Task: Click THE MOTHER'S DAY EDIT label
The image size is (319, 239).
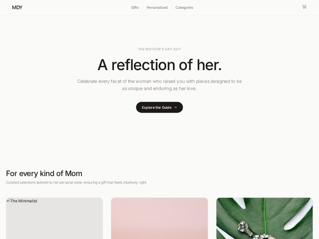Action: coord(159,49)
